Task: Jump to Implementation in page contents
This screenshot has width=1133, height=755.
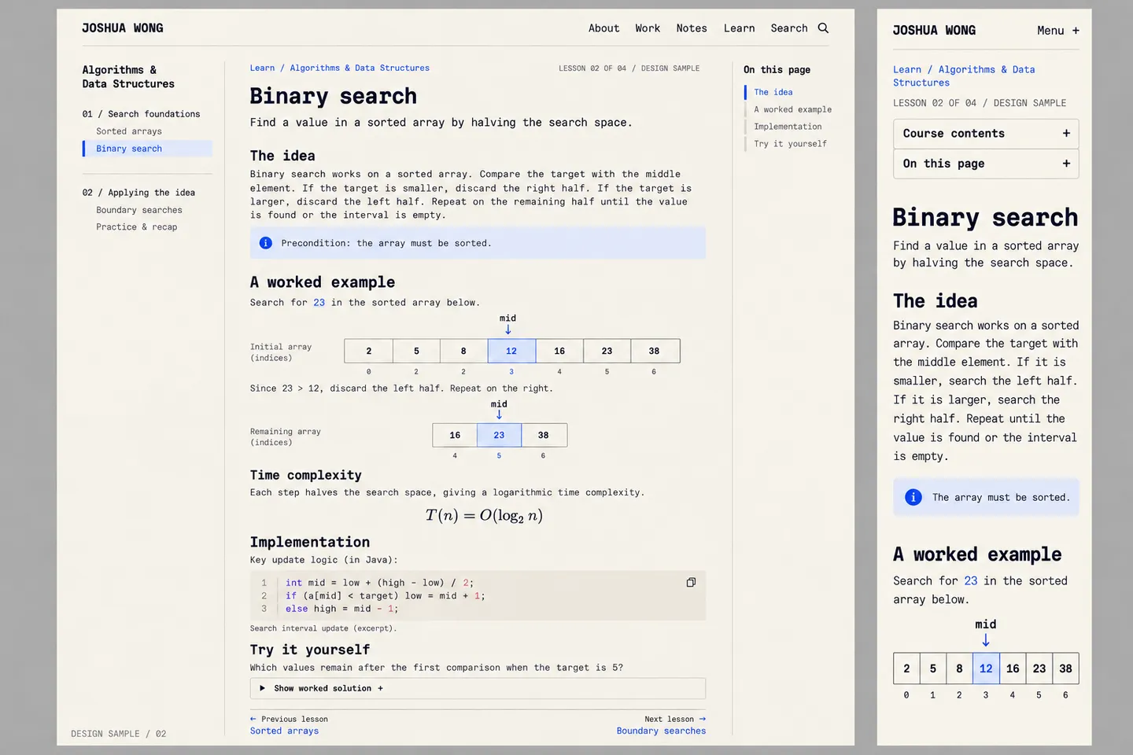Action: click(x=788, y=127)
